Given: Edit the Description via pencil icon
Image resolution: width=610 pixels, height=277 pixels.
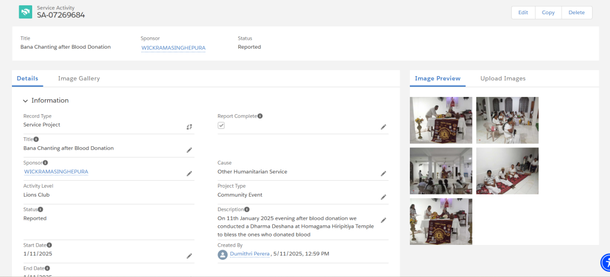Looking at the screenshot, I should pos(383,220).
